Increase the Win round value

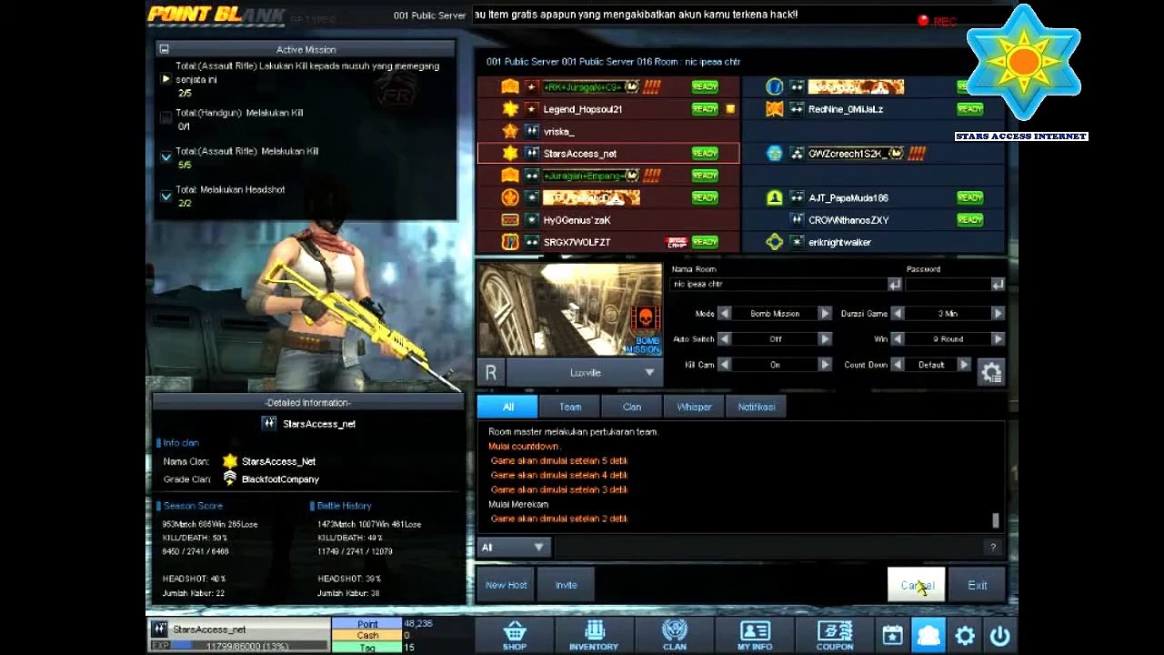coord(998,338)
